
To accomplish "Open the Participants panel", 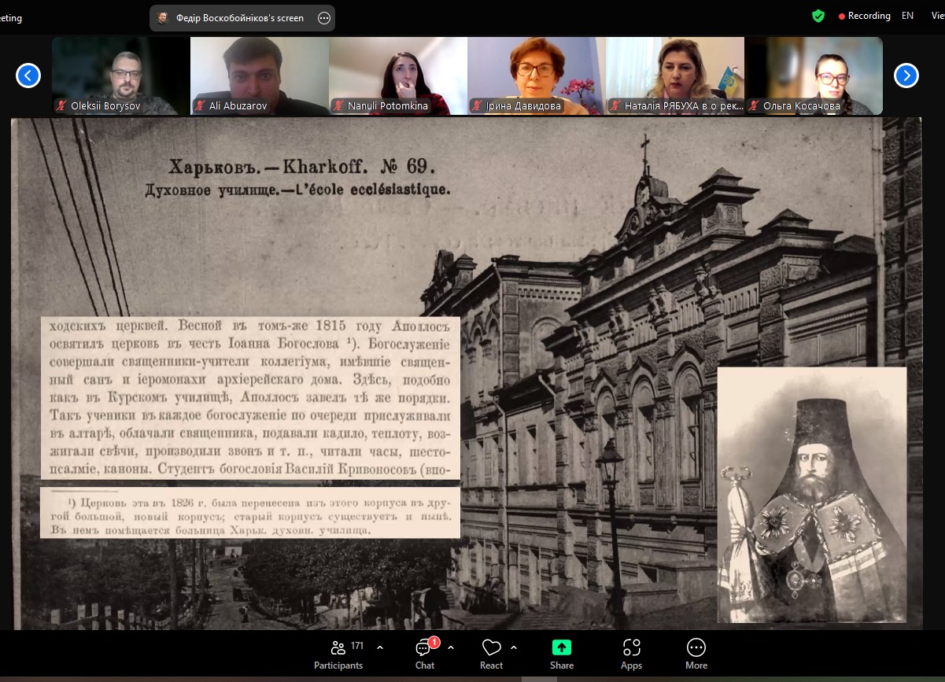I will [338, 653].
